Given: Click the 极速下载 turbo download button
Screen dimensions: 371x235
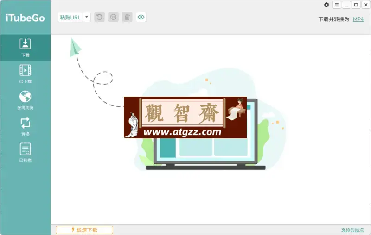Looking at the screenshot, I should [84, 230].
